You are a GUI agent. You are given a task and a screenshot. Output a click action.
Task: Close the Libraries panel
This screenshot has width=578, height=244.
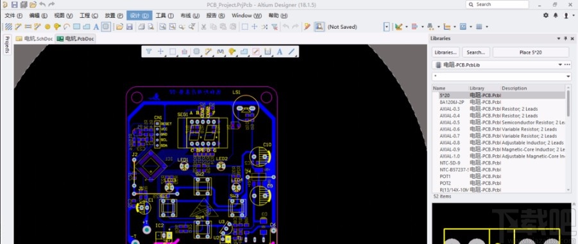(x=572, y=38)
